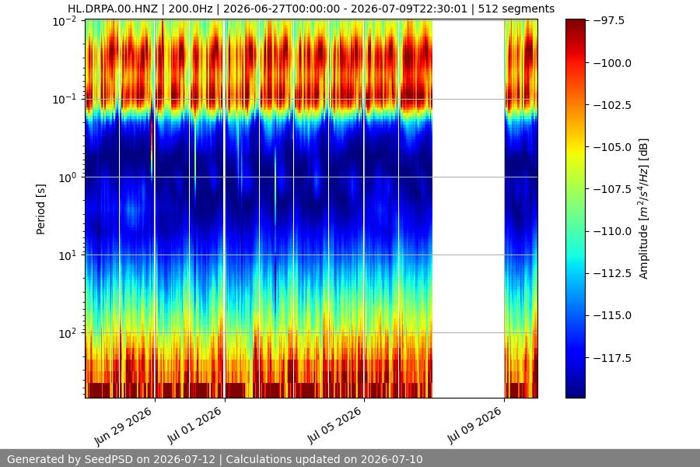Click the -115.0 colorbar tick value
Screen dimensions: 700x467
coord(613,315)
